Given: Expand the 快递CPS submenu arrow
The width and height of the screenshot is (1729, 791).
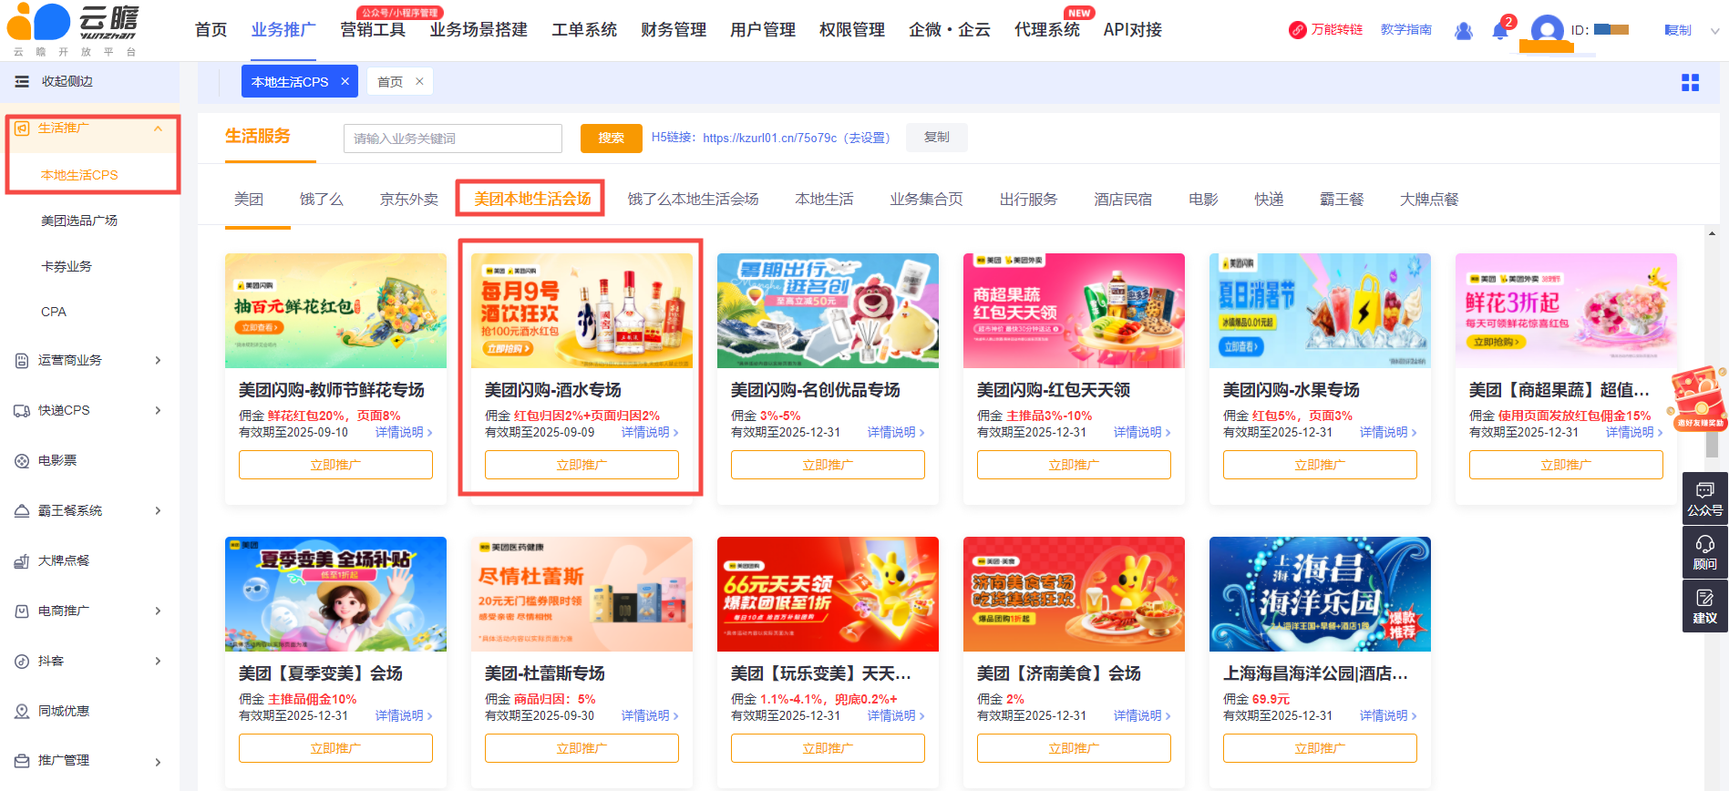Looking at the screenshot, I should click(x=158, y=410).
